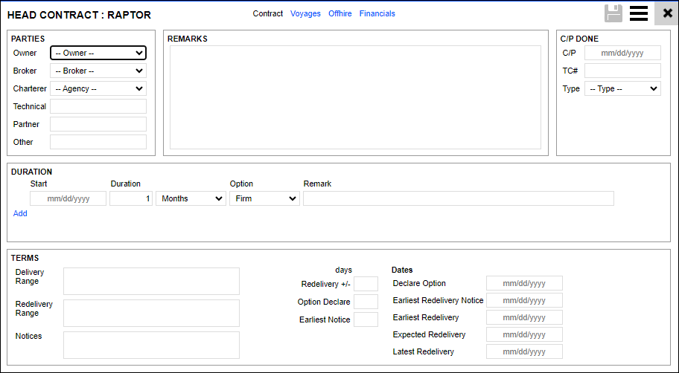Switch to the Voyages tab
This screenshot has width=679, height=373.
[x=305, y=13]
